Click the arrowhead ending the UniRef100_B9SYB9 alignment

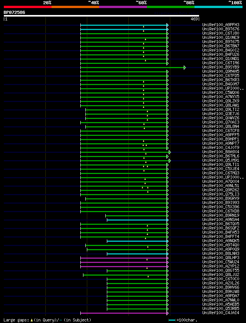[x=185, y=67]
